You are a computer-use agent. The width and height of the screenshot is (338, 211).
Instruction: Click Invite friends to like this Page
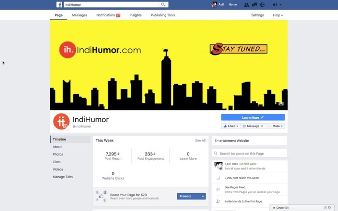point(243,201)
